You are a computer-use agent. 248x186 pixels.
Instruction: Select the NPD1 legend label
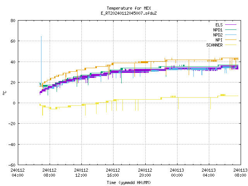tap(218, 30)
